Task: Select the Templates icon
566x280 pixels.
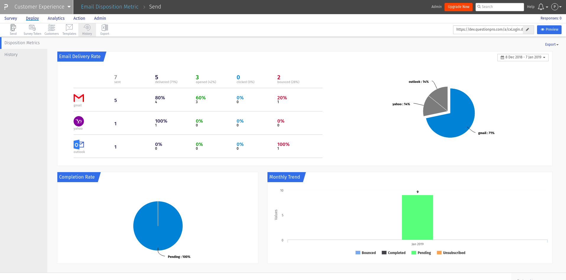Action: [x=69, y=29]
